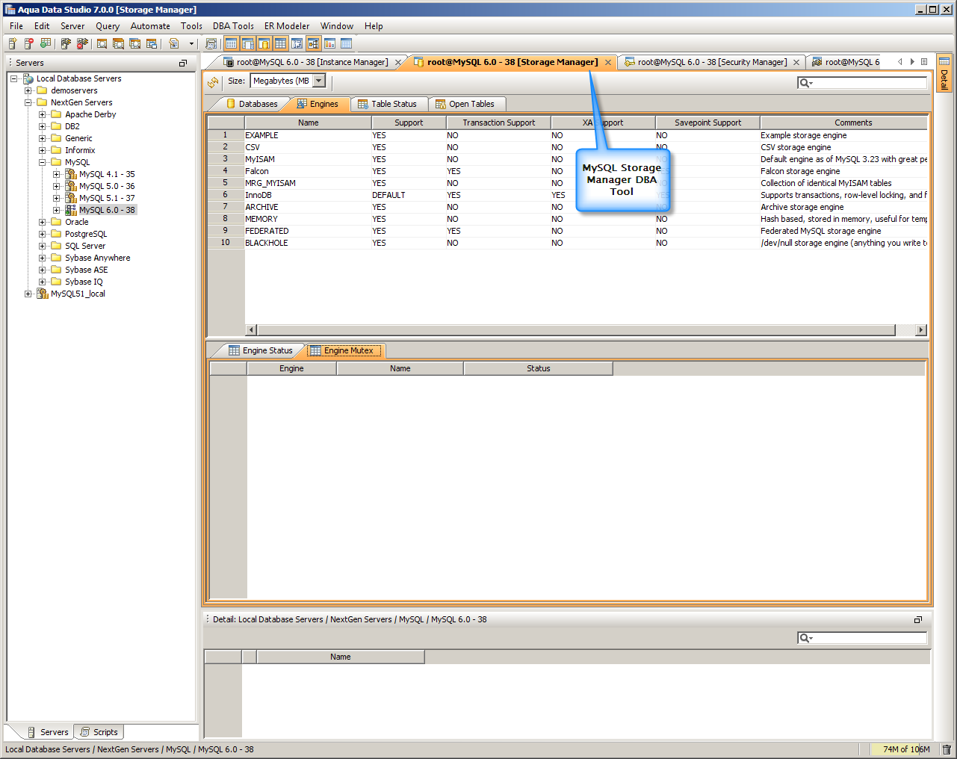Click the magnifier icon in the Storage Manager search box
This screenshot has height=759, width=957.
click(805, 83)
